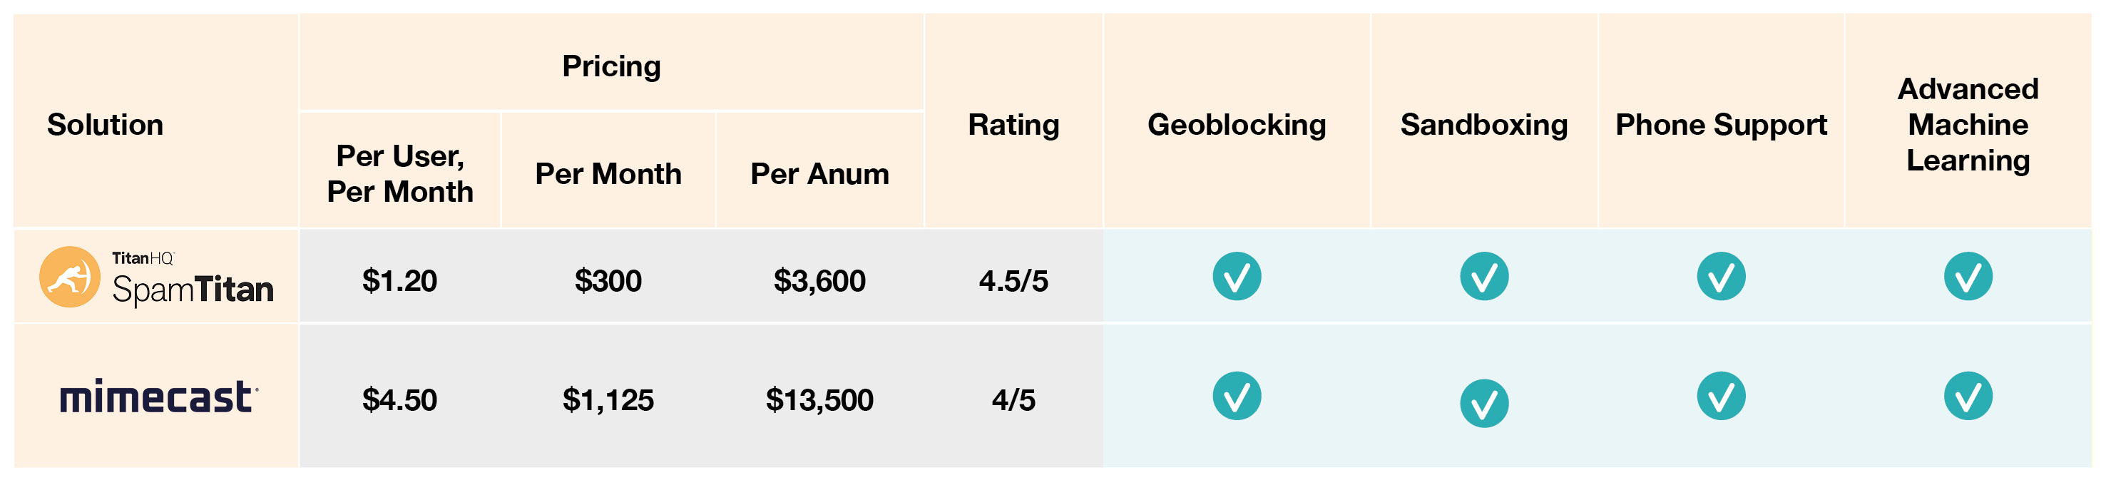Viewport: 2106px width, 480px height.
Task: Select the Pricing column header
Action: point(611,66)
